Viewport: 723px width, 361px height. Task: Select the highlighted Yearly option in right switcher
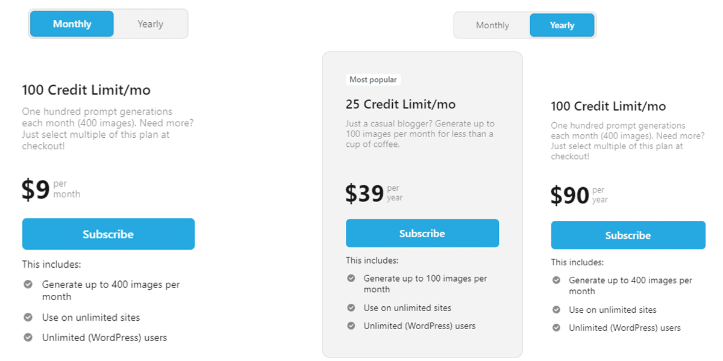[x=562, y=25]
